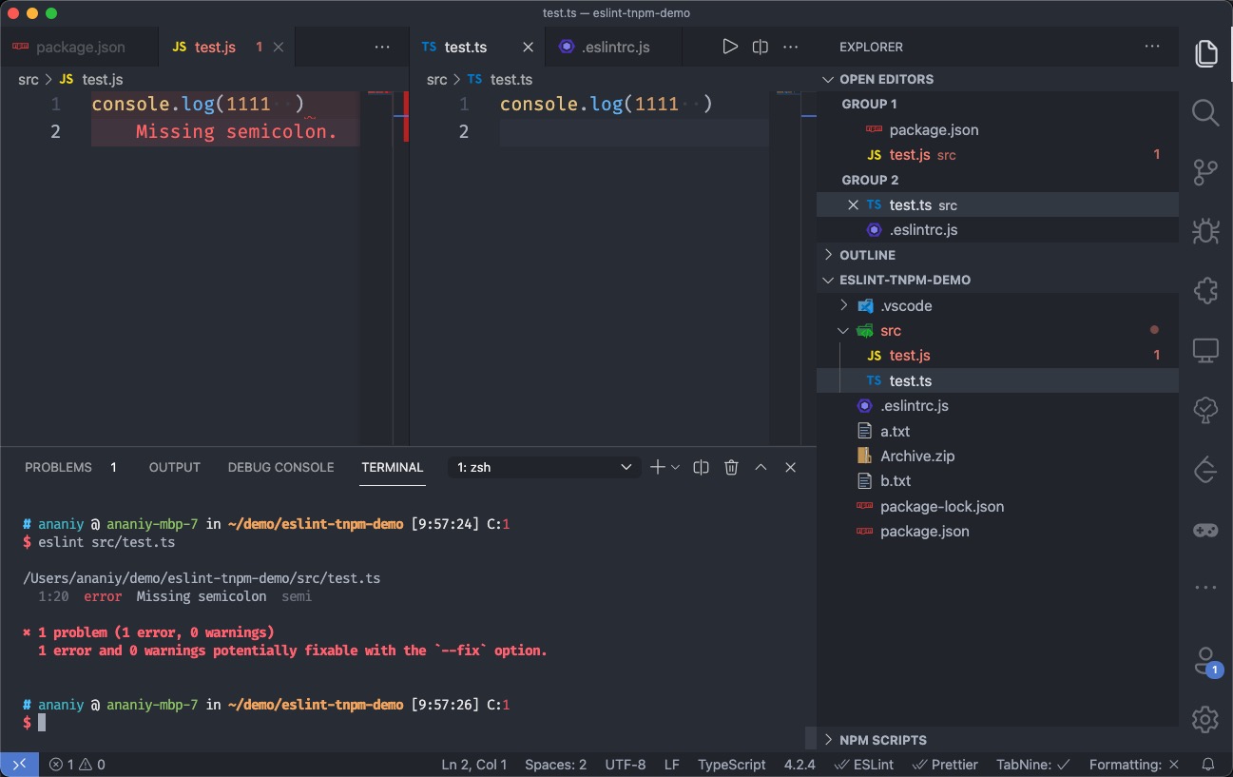Click the remote window status bar icon
Screen dimensions: 1233x777
[x=20, y=765]
